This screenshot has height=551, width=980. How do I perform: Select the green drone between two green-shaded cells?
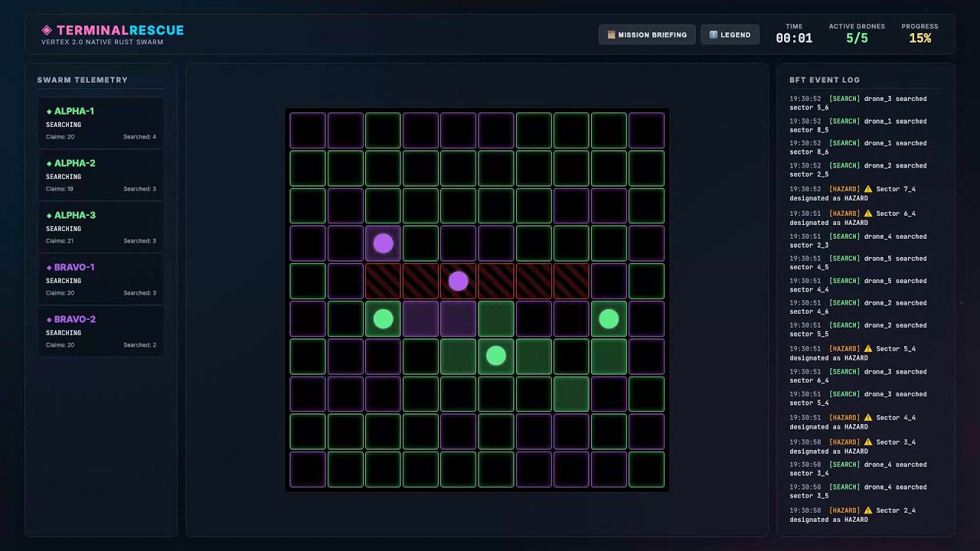click(x=495, y=356)
